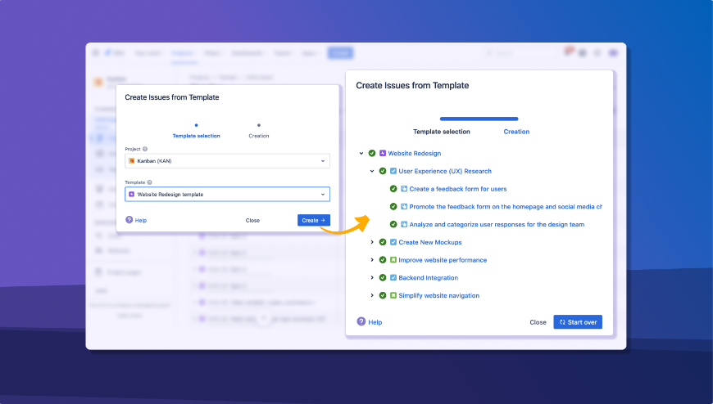Click the green check beside Simplify website navigation
713x404 pixels.
click(x=383, y=295)
